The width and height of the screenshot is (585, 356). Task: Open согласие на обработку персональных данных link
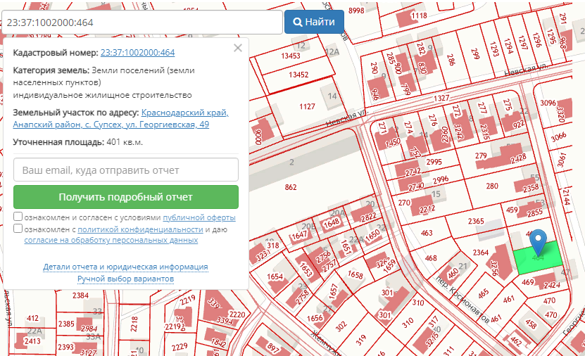tap(111, 240)
